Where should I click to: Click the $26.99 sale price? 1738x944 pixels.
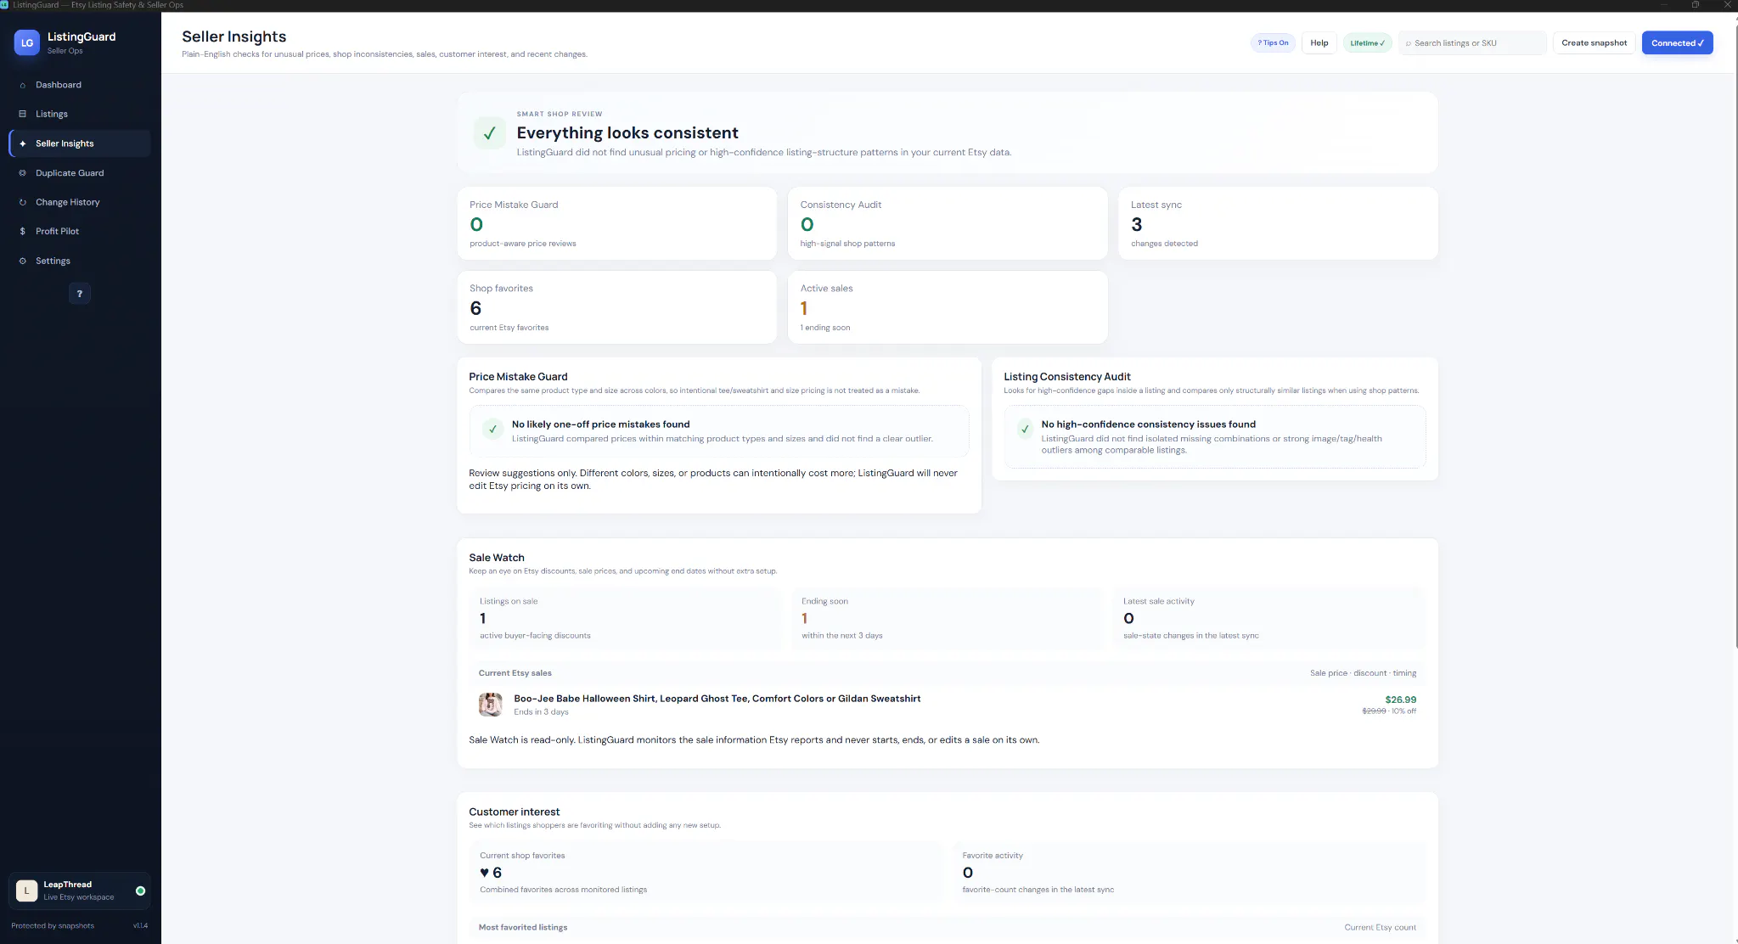coord(1400,700)
